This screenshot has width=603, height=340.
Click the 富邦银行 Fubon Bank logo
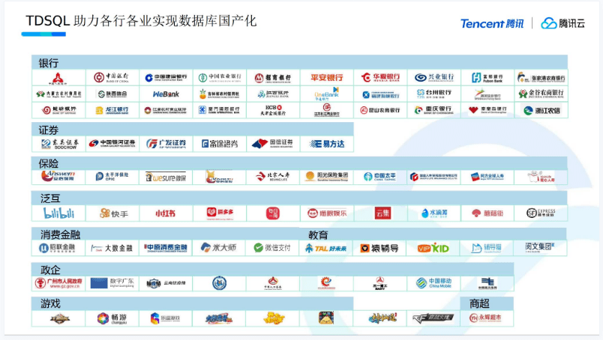pos(487,78)
